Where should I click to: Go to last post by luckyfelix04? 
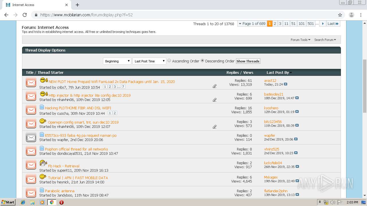(297, 167)
